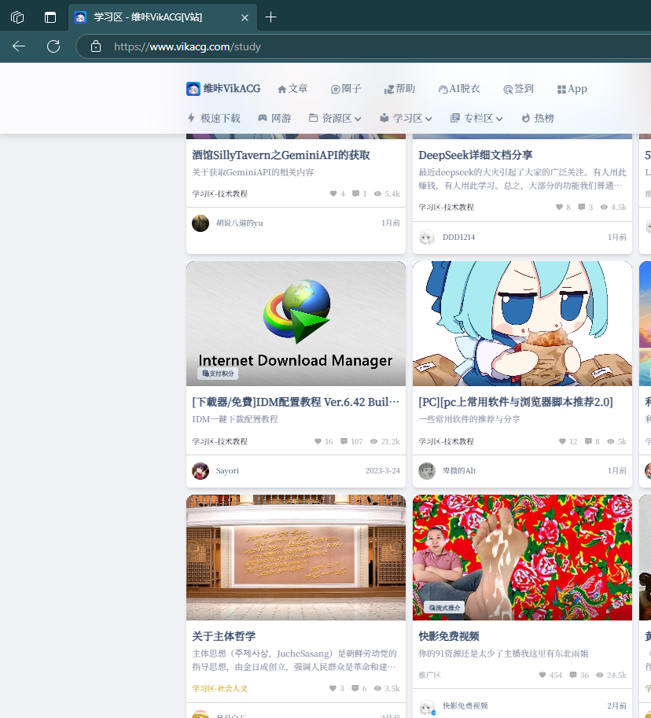
Task: Click the heart like icon on IDM post
Action: point(318,442)
